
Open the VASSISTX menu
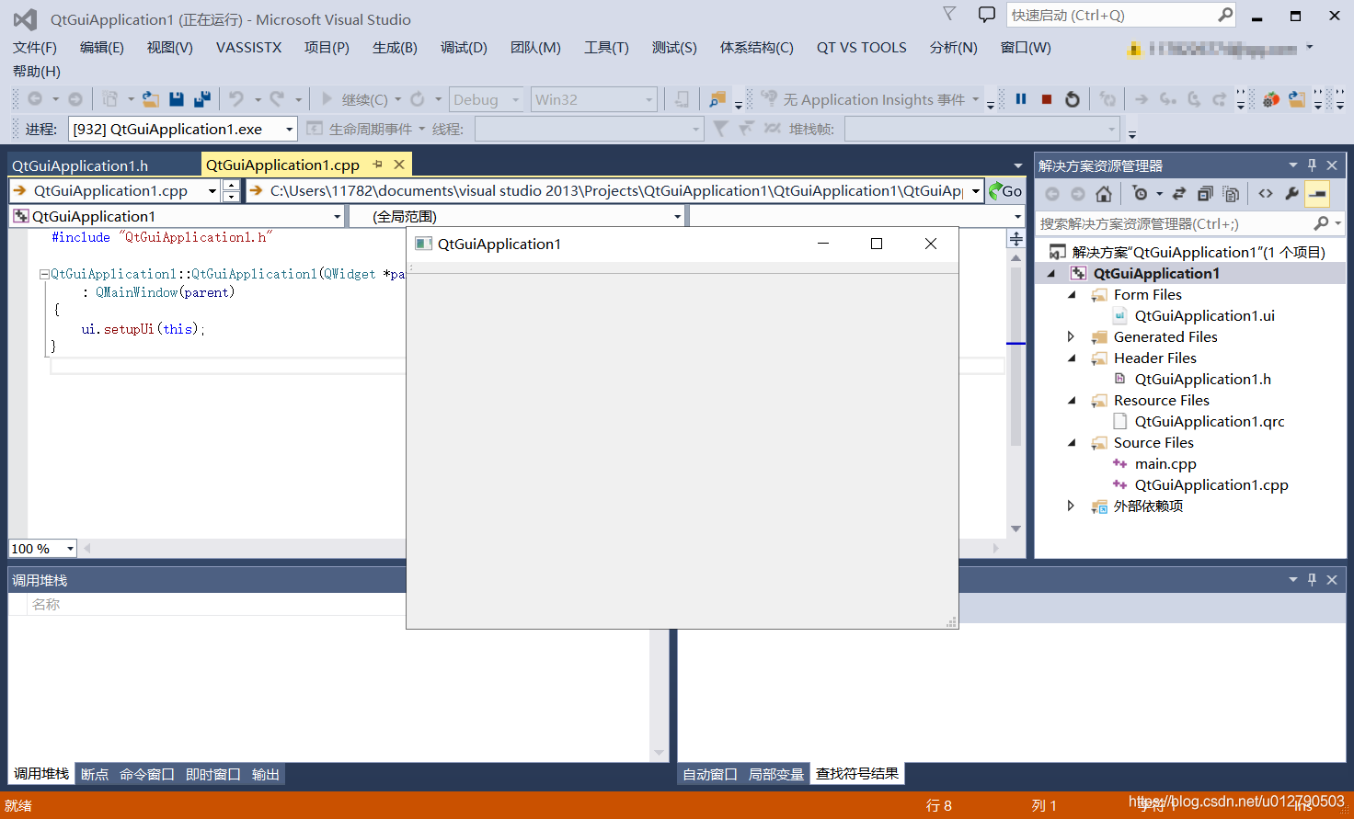[x=248, y=47]
